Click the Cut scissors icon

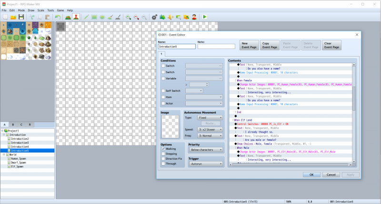point(32,17)
